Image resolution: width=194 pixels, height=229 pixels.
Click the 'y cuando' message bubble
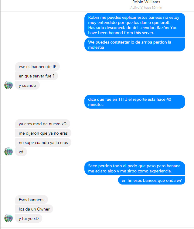pyautogui.click(x=27, y=85)
